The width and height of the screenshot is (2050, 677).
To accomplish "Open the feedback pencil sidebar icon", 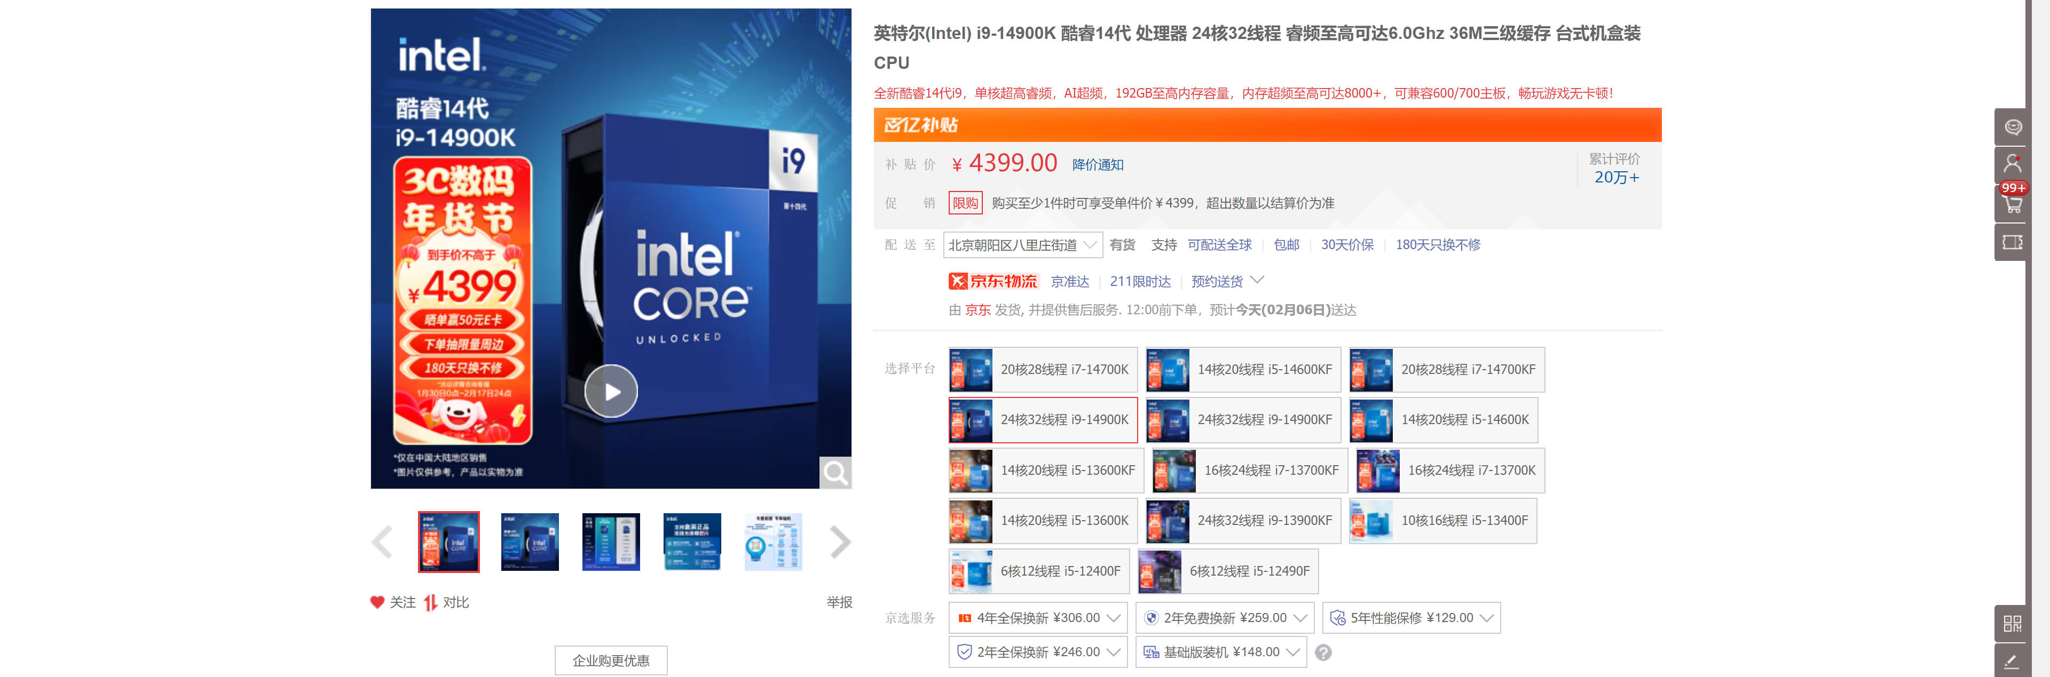I will (2012, 661).
